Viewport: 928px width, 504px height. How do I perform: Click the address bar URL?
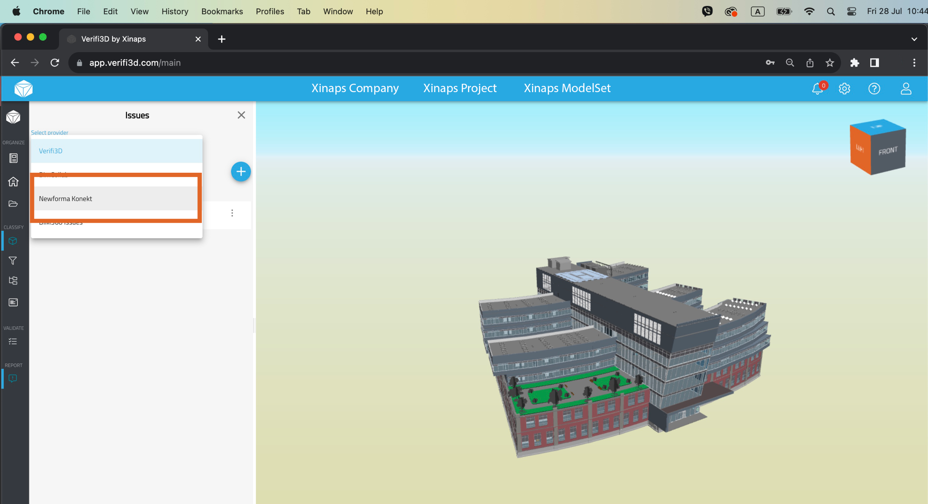click(135, 63)
